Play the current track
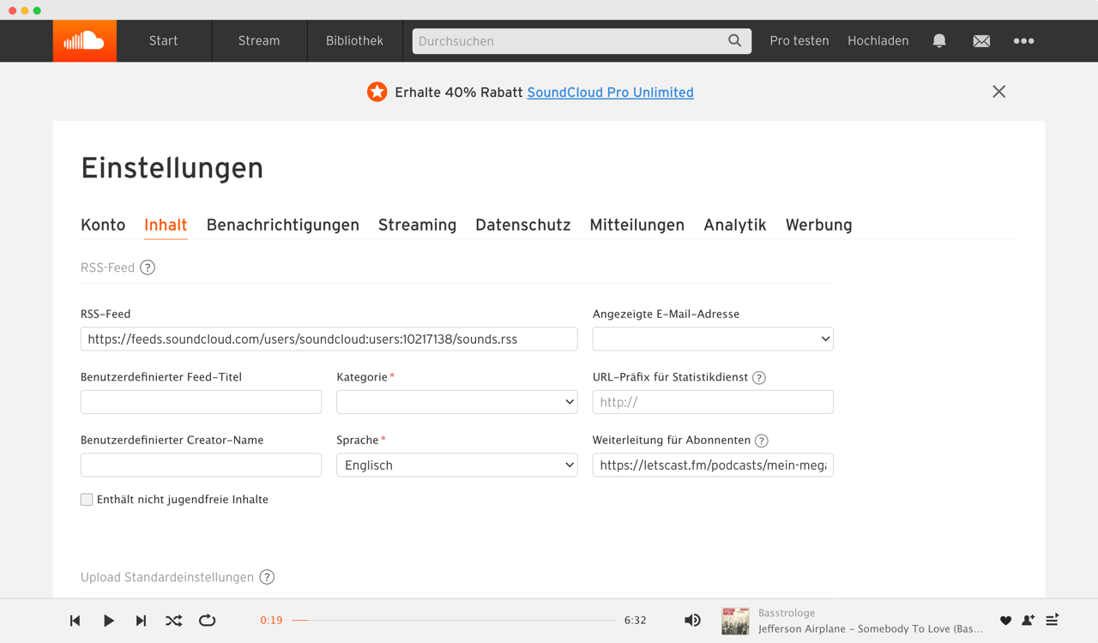This screenshot has width=1098, height=643. 108,621
